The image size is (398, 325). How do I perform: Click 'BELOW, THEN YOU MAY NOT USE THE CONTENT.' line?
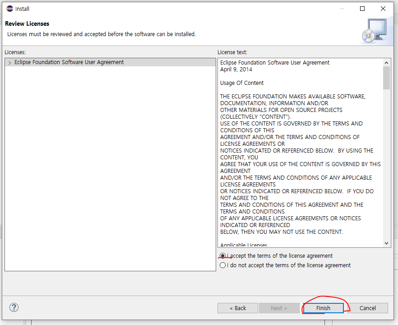coord(282,232)
